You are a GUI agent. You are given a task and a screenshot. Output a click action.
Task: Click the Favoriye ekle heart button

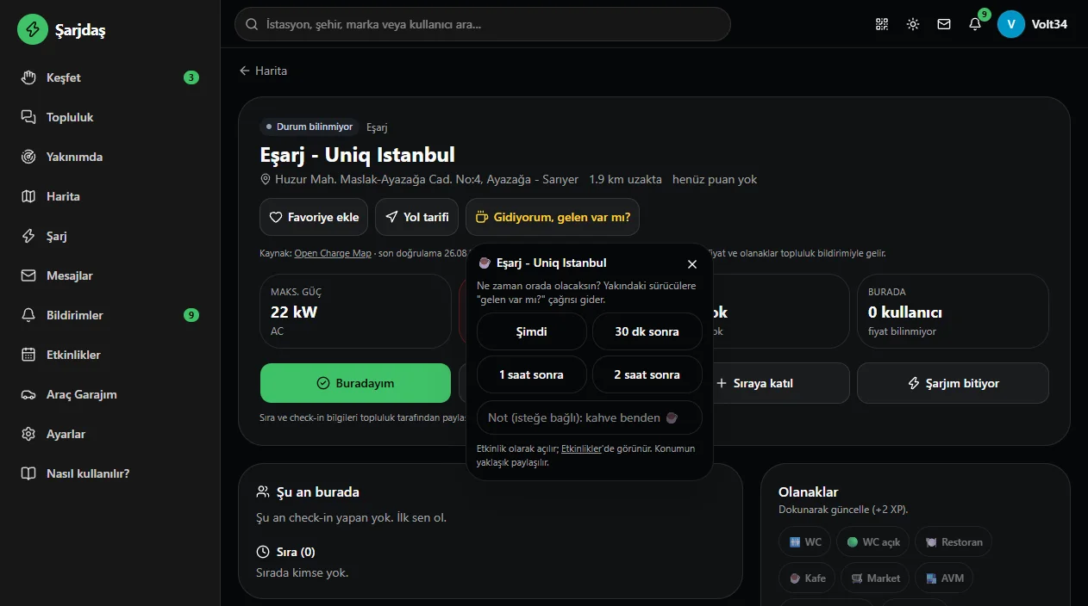pos(314,217)
